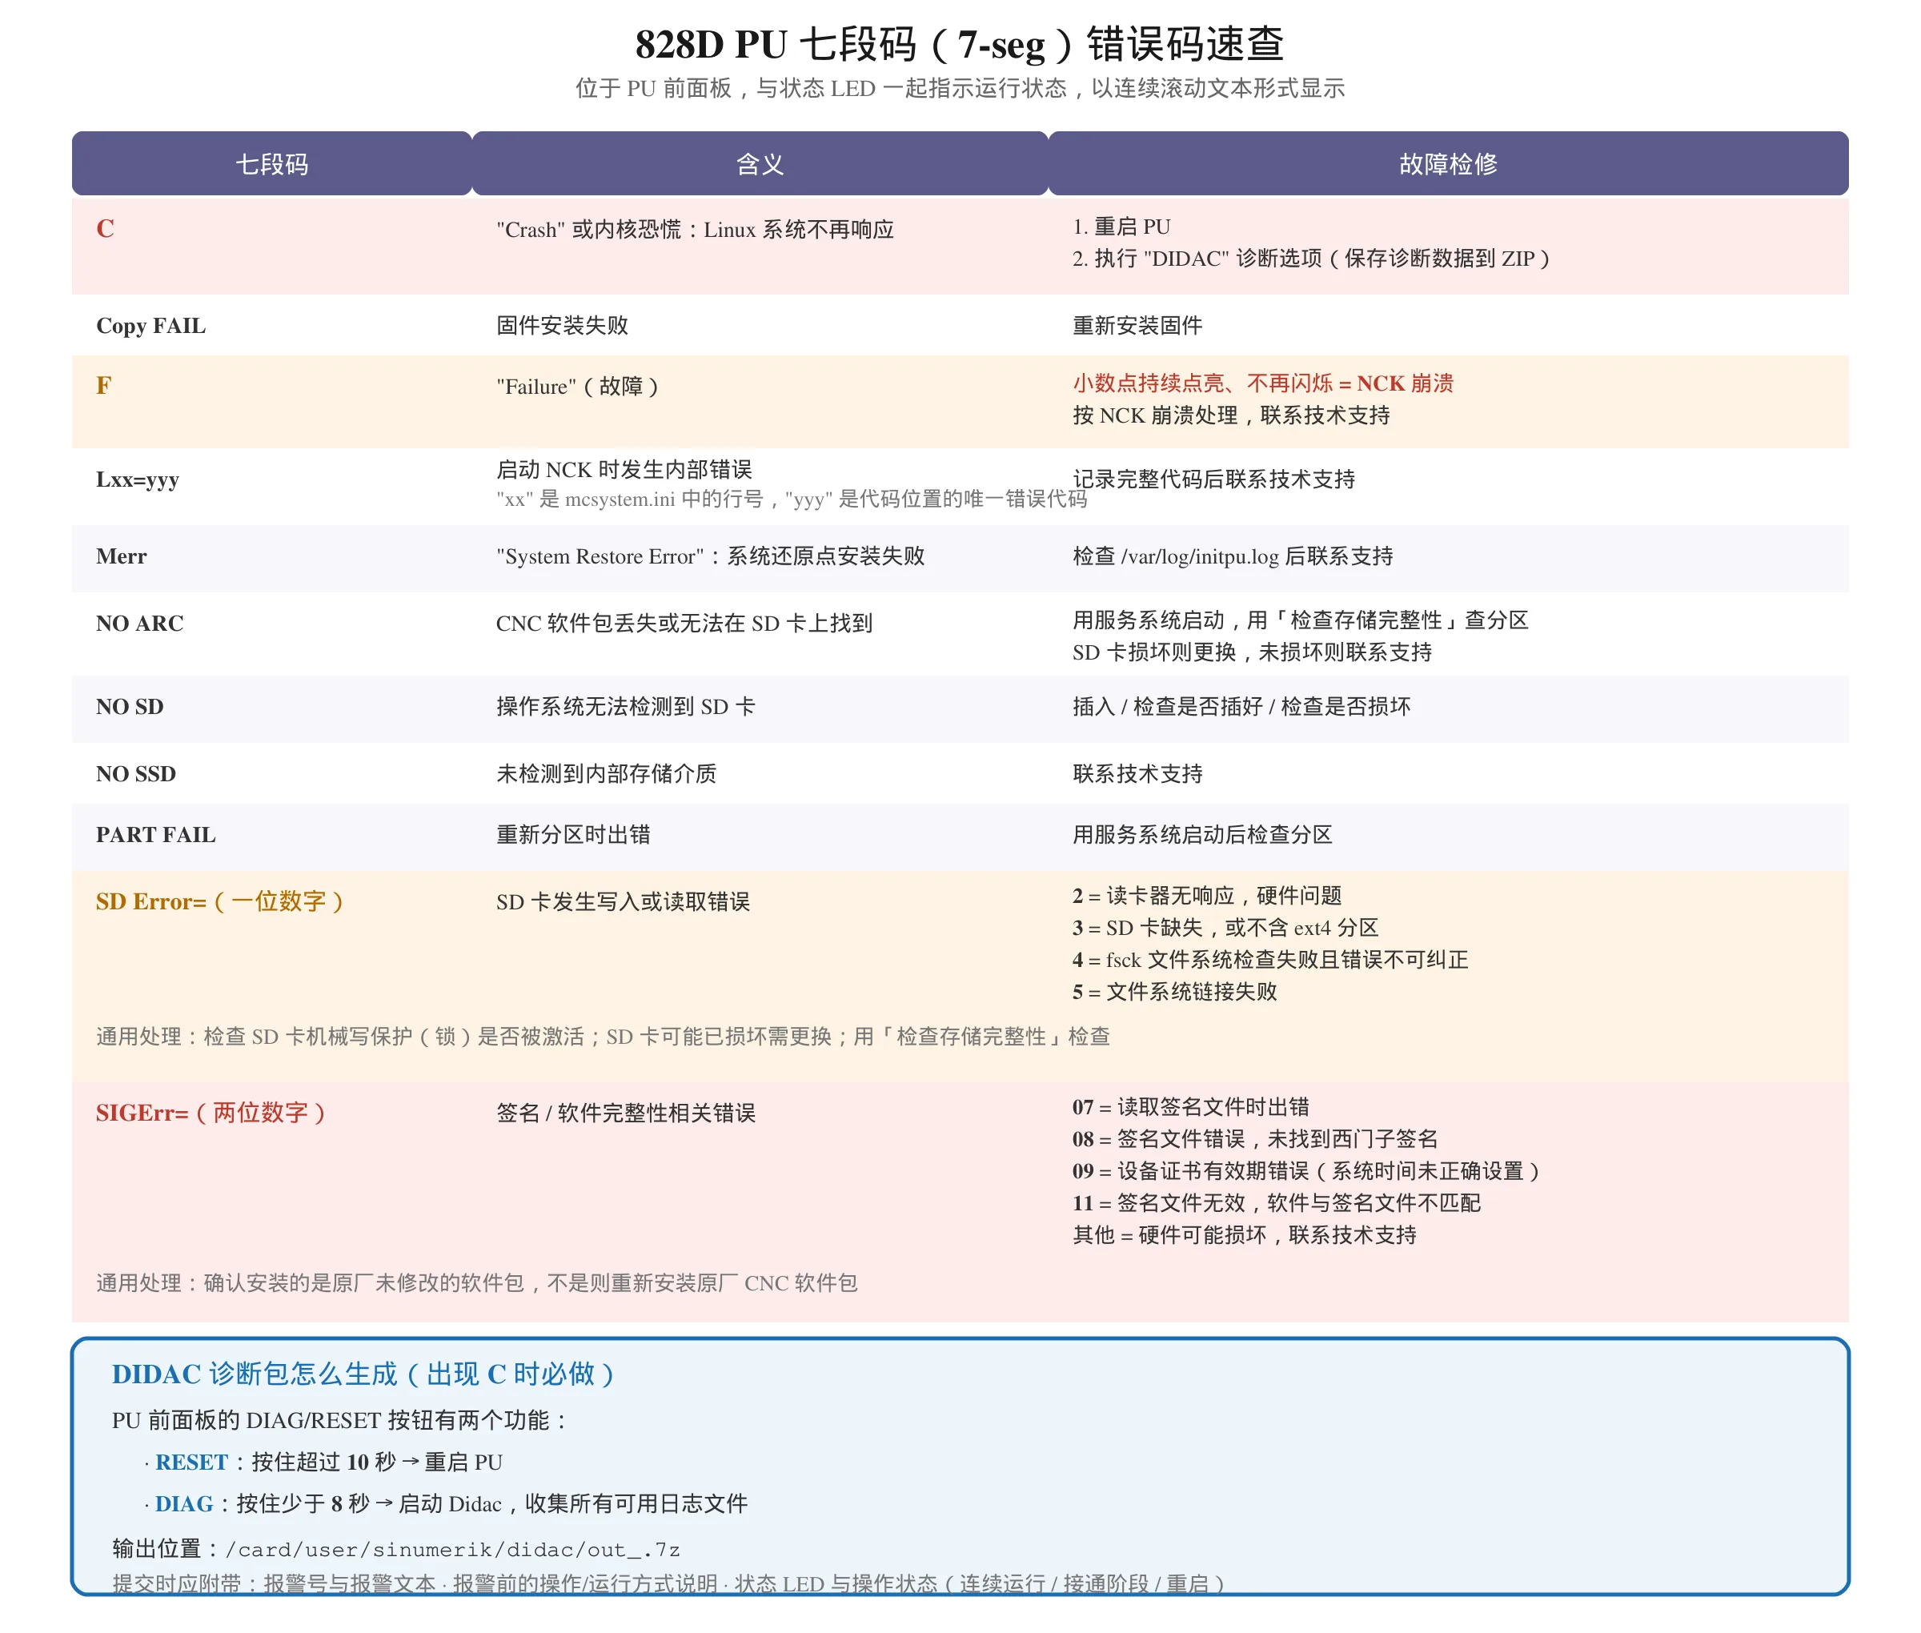Click 记录完整代码后联系技术支持
This screenshot has width=1921, height=1633.
(1213, 479)
